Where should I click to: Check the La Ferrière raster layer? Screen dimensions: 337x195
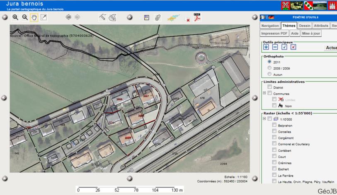point(274,175)
